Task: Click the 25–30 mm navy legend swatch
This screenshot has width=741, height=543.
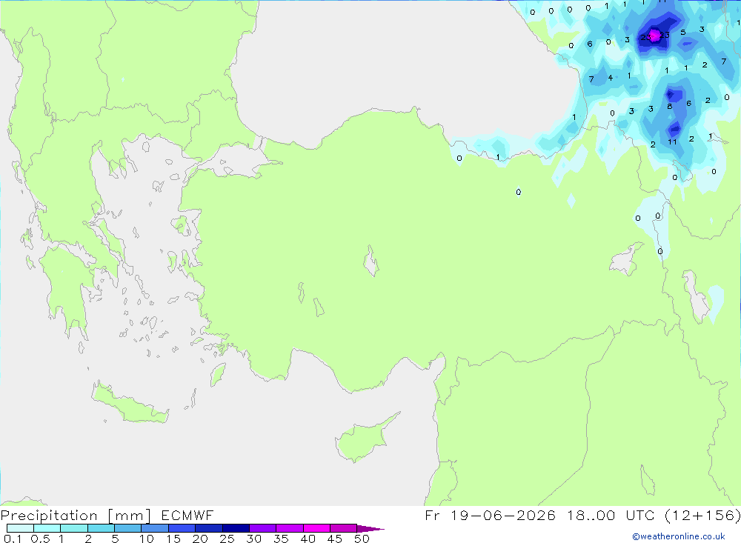Action: coord(236,528)
